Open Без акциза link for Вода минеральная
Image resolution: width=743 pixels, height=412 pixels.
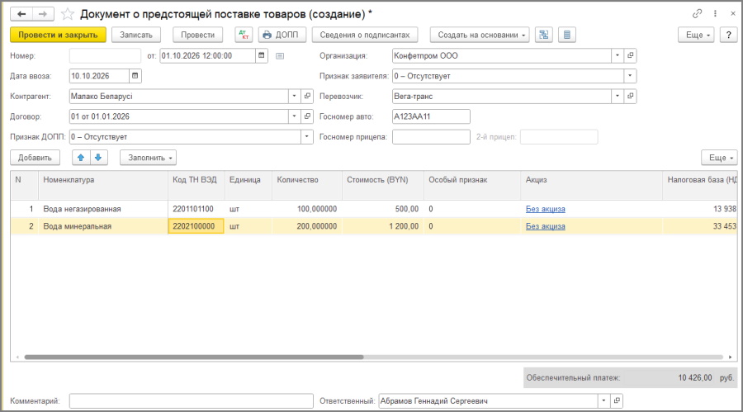pos(546,226)
